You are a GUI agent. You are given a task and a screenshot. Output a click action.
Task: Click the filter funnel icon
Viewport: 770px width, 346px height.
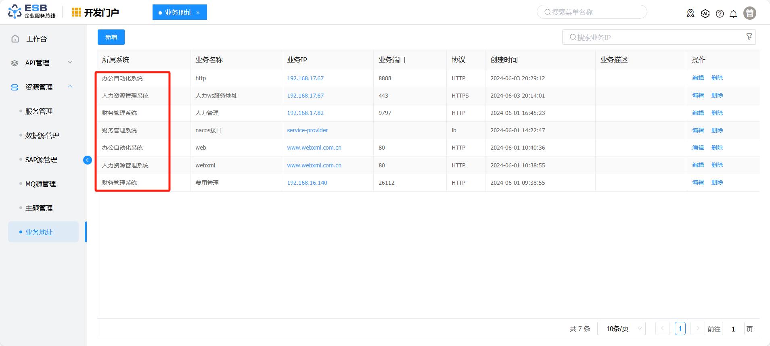(749, 37)
